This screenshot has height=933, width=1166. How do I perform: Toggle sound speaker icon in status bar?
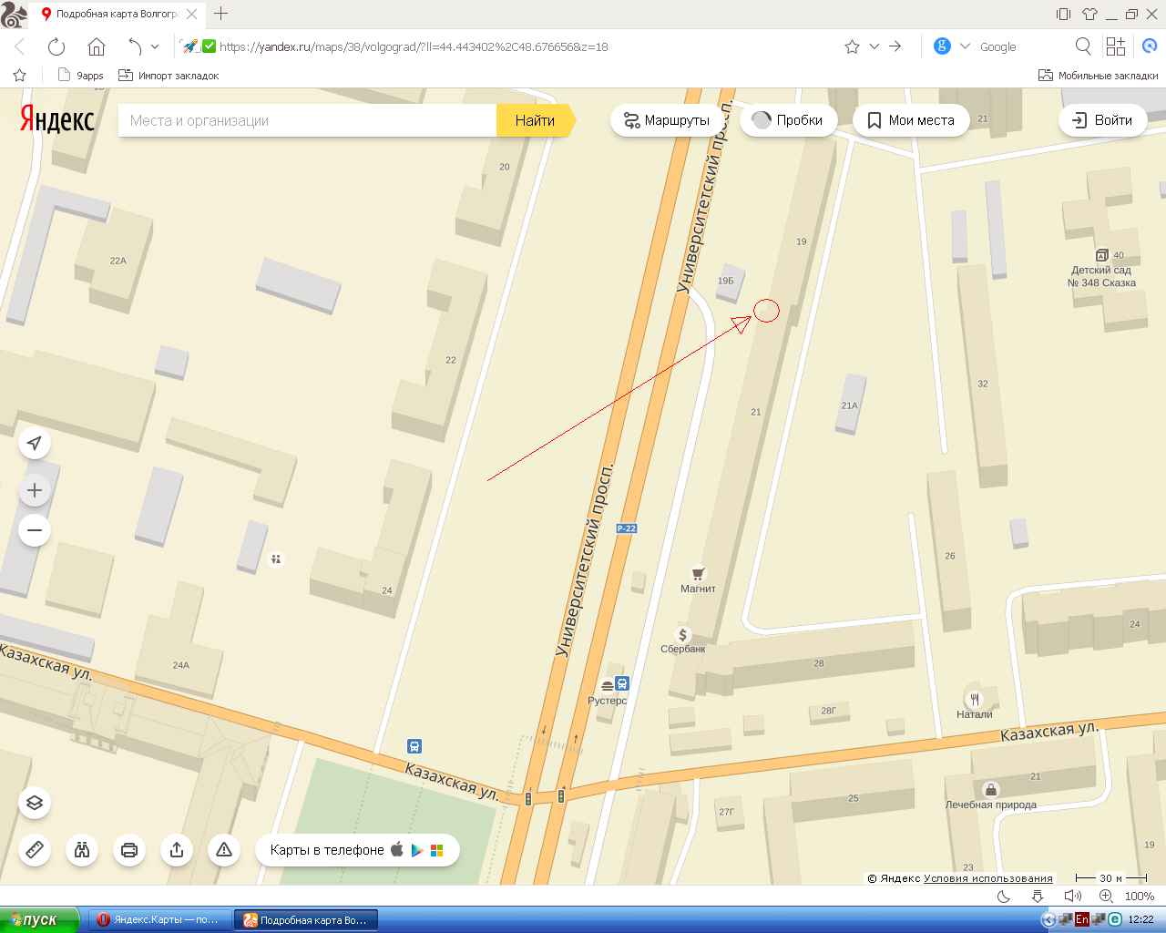click(1073, 897)
